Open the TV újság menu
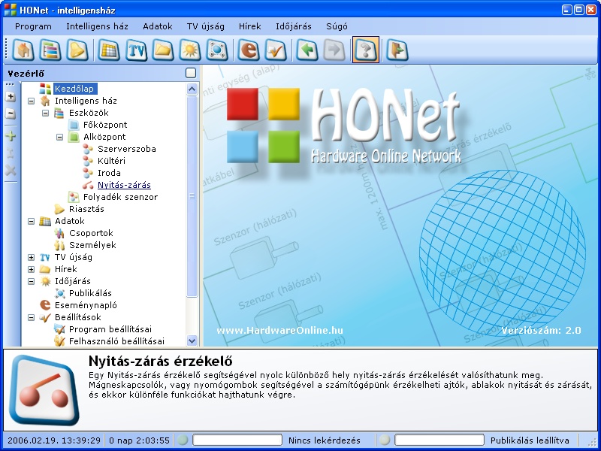The width and height of the screenshot is (601, 451). [x=205, y=26]
